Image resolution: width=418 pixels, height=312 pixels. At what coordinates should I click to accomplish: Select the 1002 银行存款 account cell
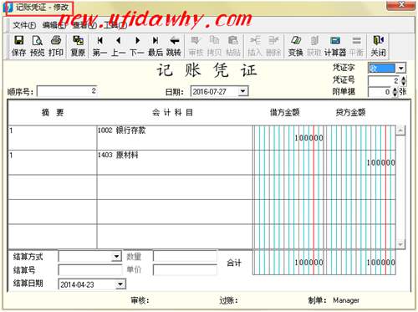coord(175,138)
